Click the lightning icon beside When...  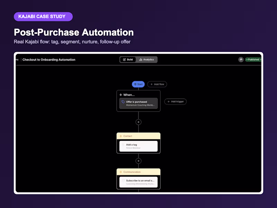point(120,95)
